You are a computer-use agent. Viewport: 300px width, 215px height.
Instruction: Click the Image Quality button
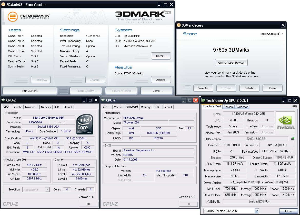(86, 91)
